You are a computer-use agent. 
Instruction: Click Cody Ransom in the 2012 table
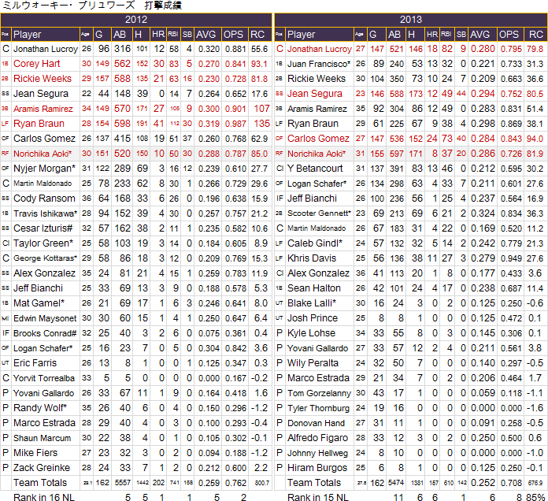44,199
